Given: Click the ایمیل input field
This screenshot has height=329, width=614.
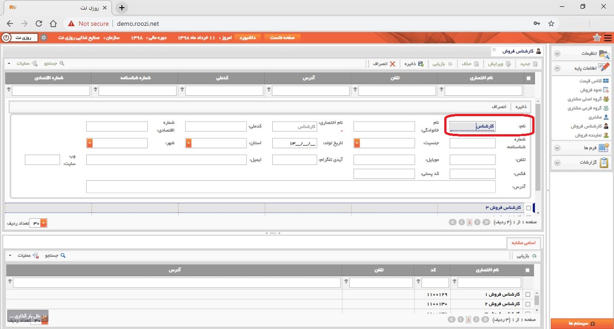Looking at the screenshot, I should 167,160.
